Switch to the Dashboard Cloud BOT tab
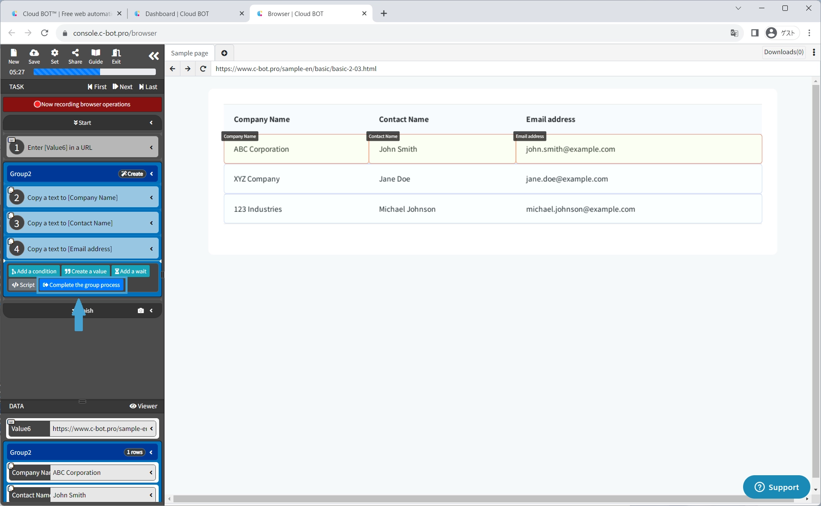Viewport: 821px width, 506px height. pos(177,14)
